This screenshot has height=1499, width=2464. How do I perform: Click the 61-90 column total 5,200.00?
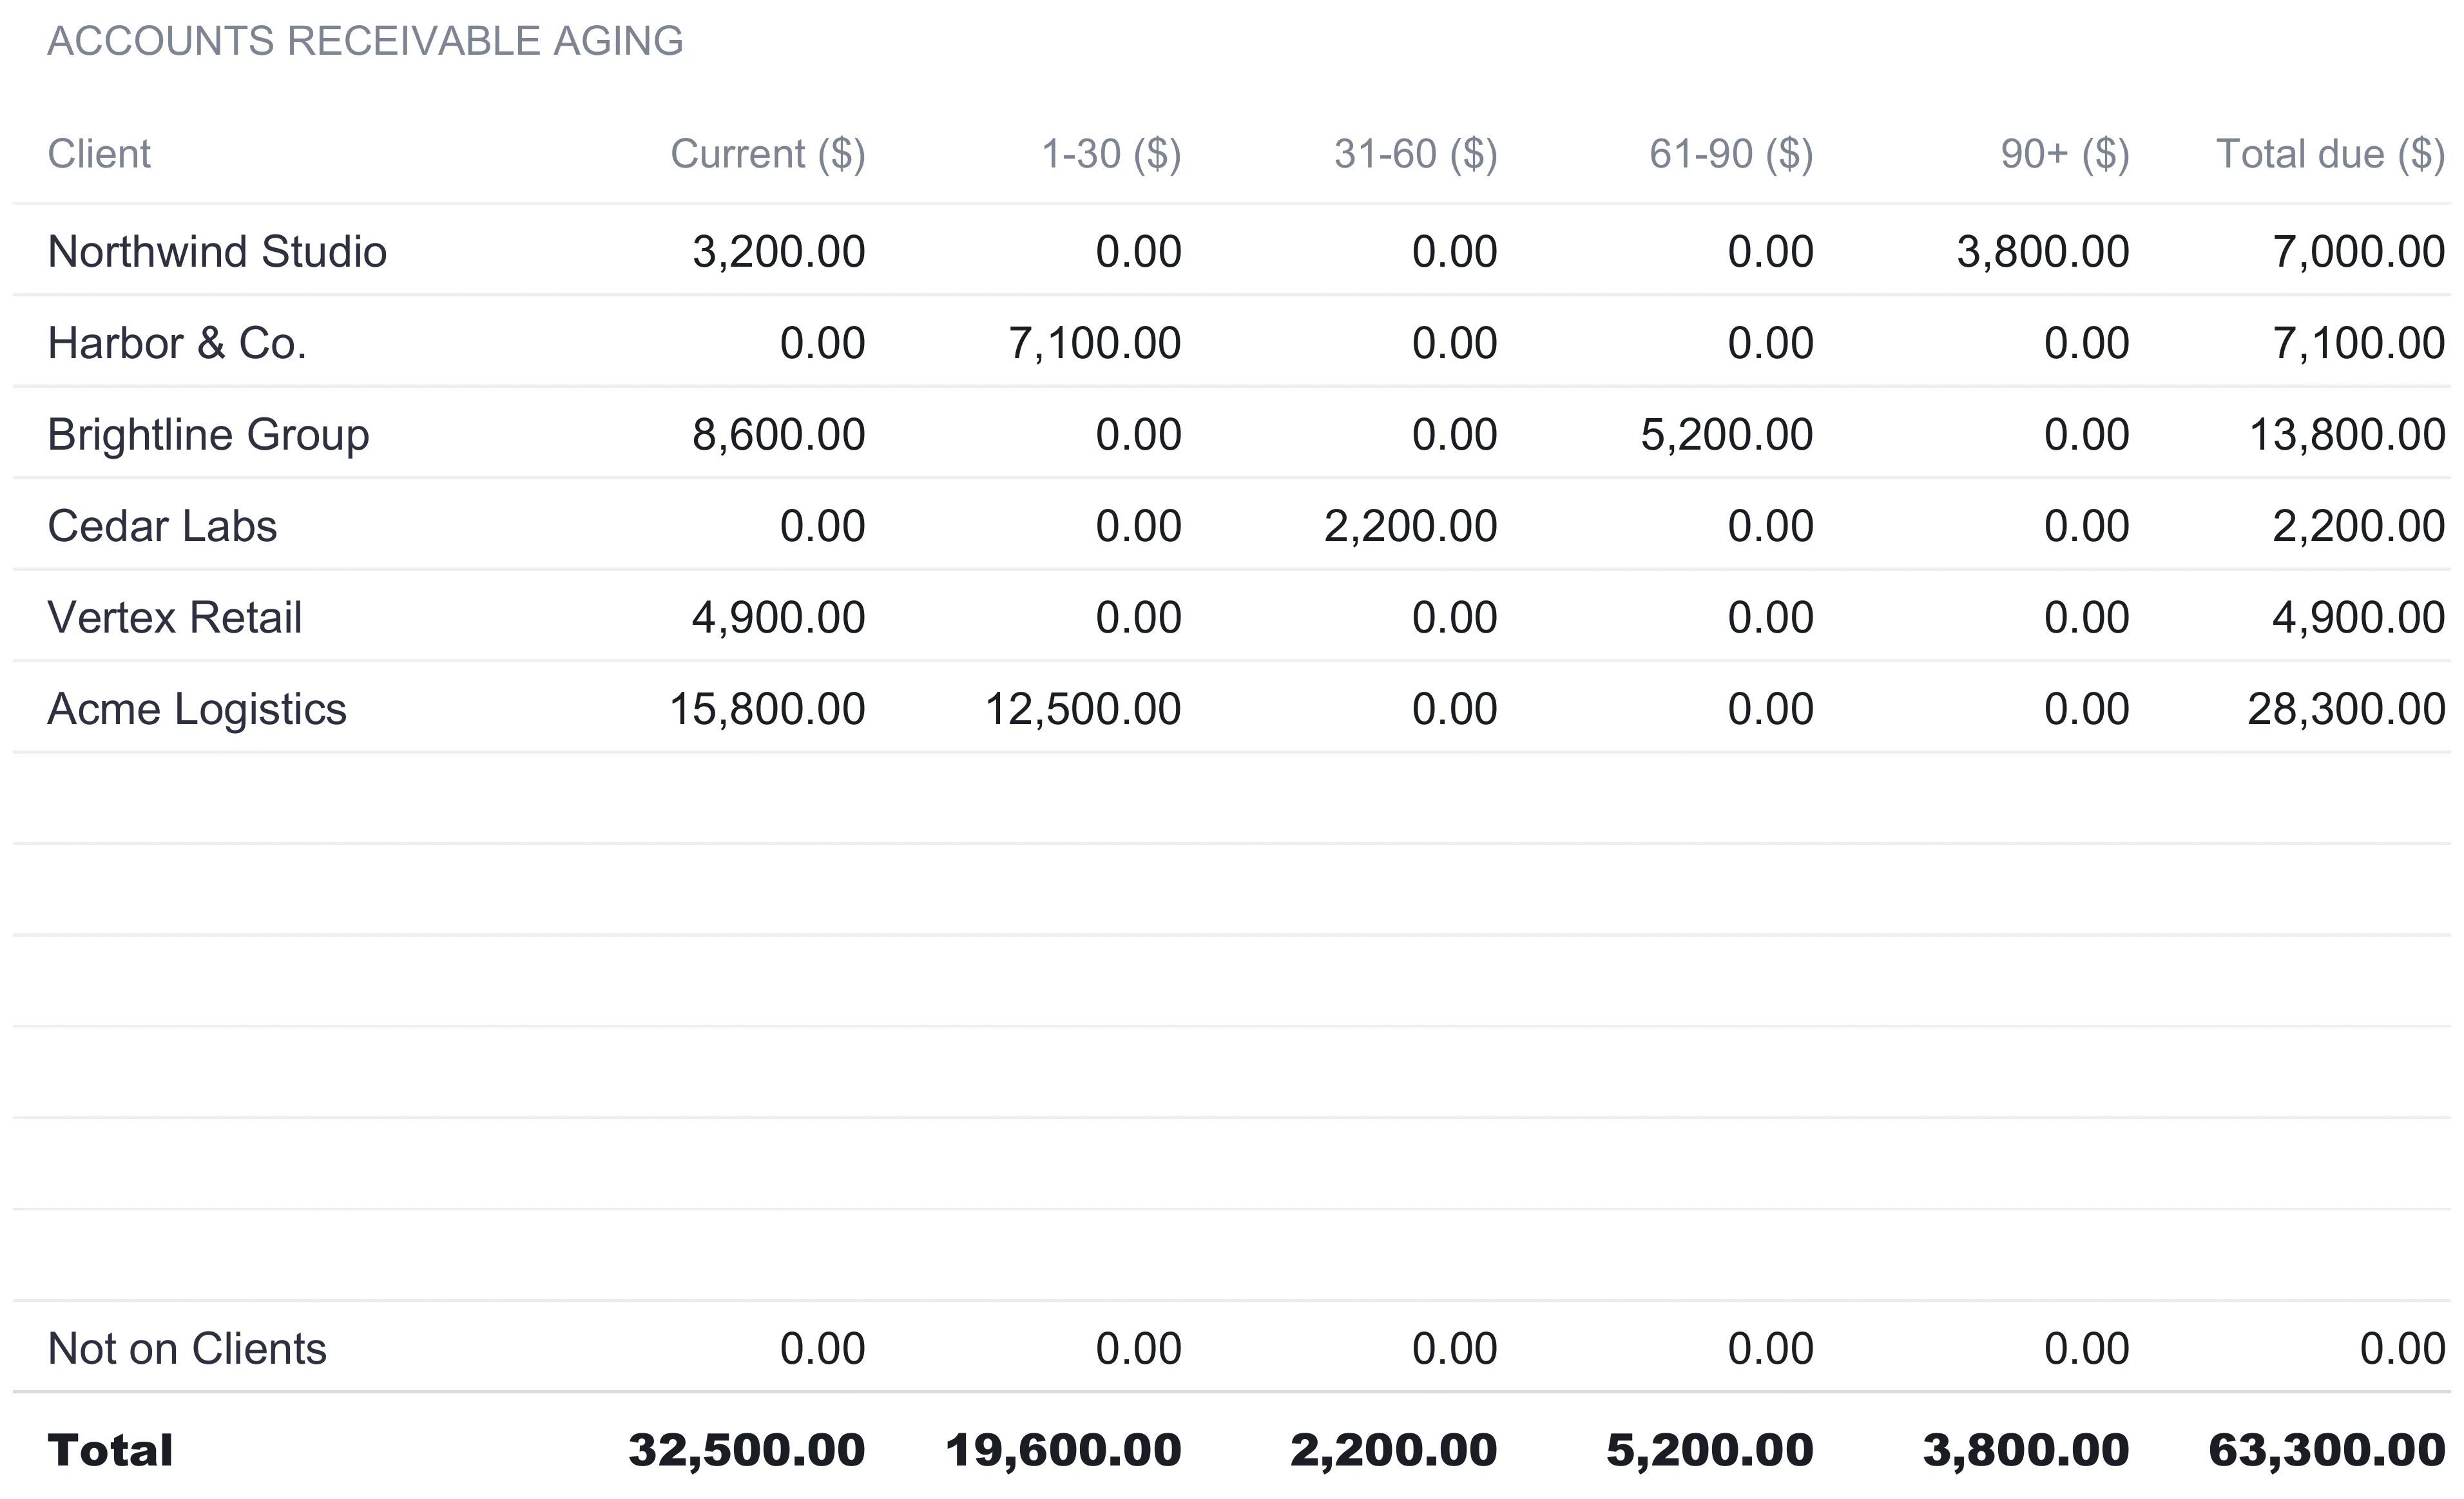tap(1710, 1451)
